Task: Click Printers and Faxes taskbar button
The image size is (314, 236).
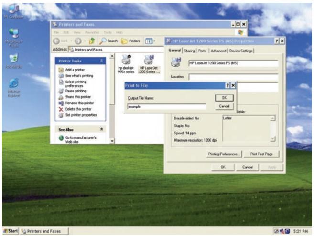Action: (44, 231)
